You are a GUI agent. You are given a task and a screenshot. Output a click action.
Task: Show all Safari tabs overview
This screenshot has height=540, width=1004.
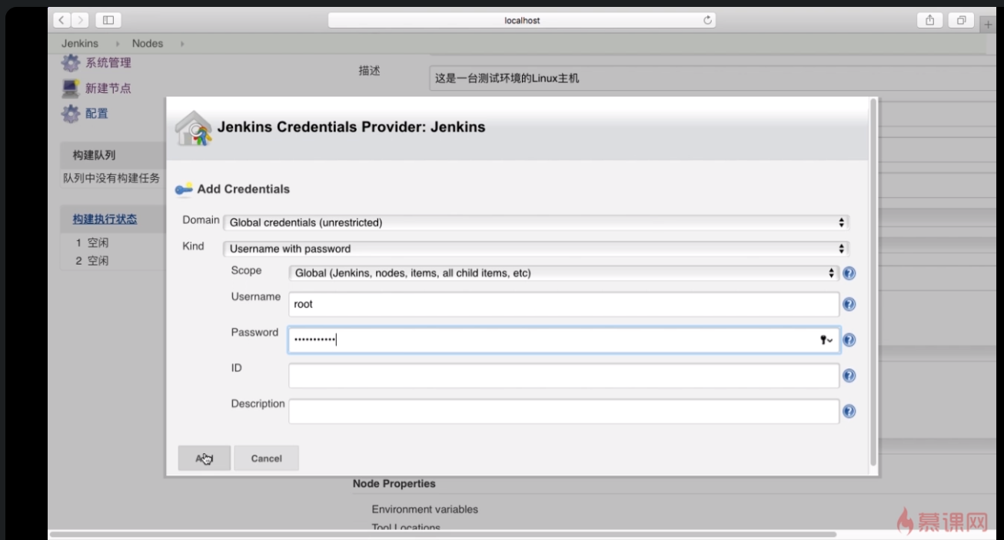pos(961,21)
